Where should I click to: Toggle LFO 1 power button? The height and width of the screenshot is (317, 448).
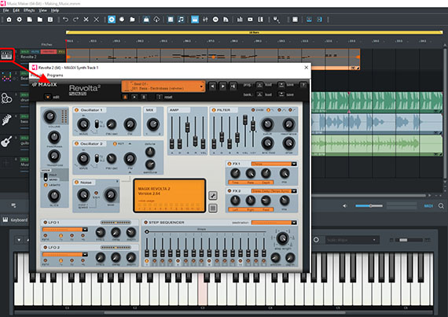[x=45, y=222]
